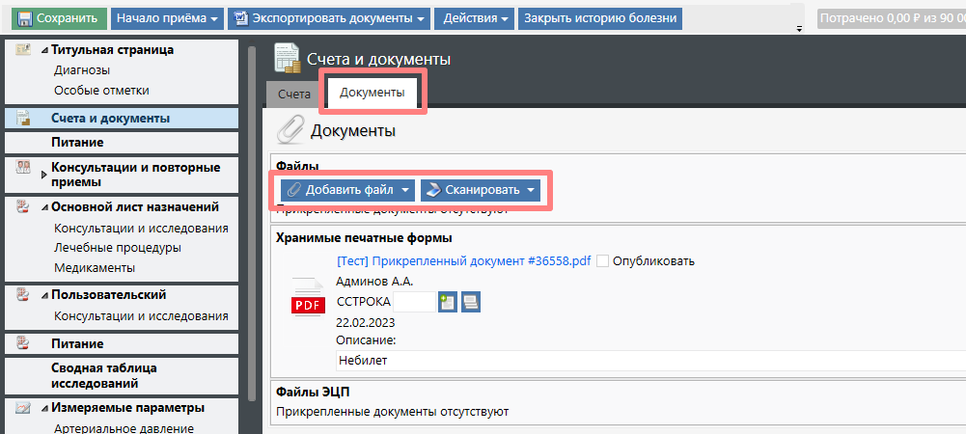Viewport: 966px width, 434px height.
Task: Click the Измеряемые параметры chart icon
Action: (23, 408)
